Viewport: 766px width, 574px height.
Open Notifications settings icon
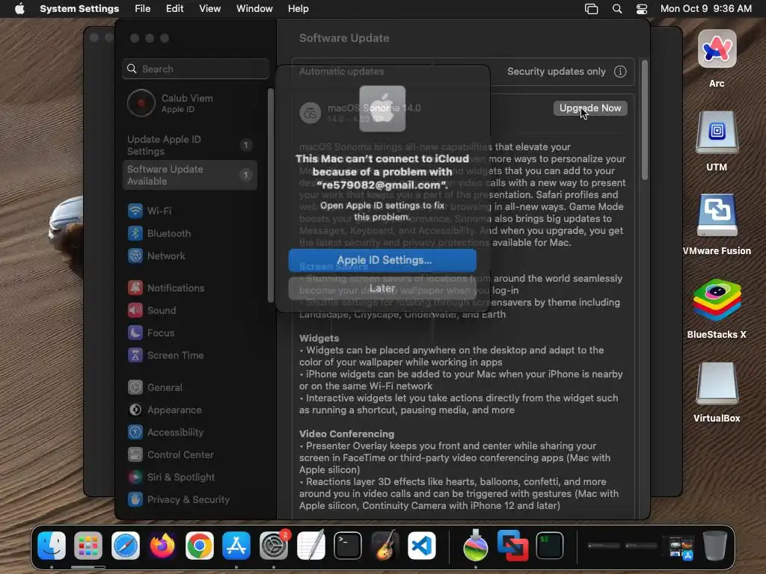tap(135, 288)
